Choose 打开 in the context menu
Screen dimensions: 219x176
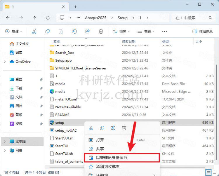tap(122, 140)
